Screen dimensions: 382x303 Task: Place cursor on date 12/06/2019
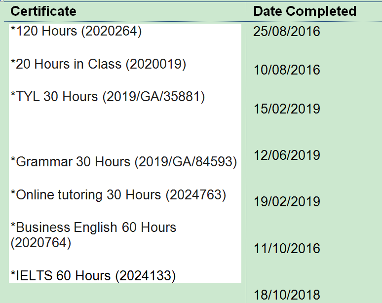(x=287, y=155)
